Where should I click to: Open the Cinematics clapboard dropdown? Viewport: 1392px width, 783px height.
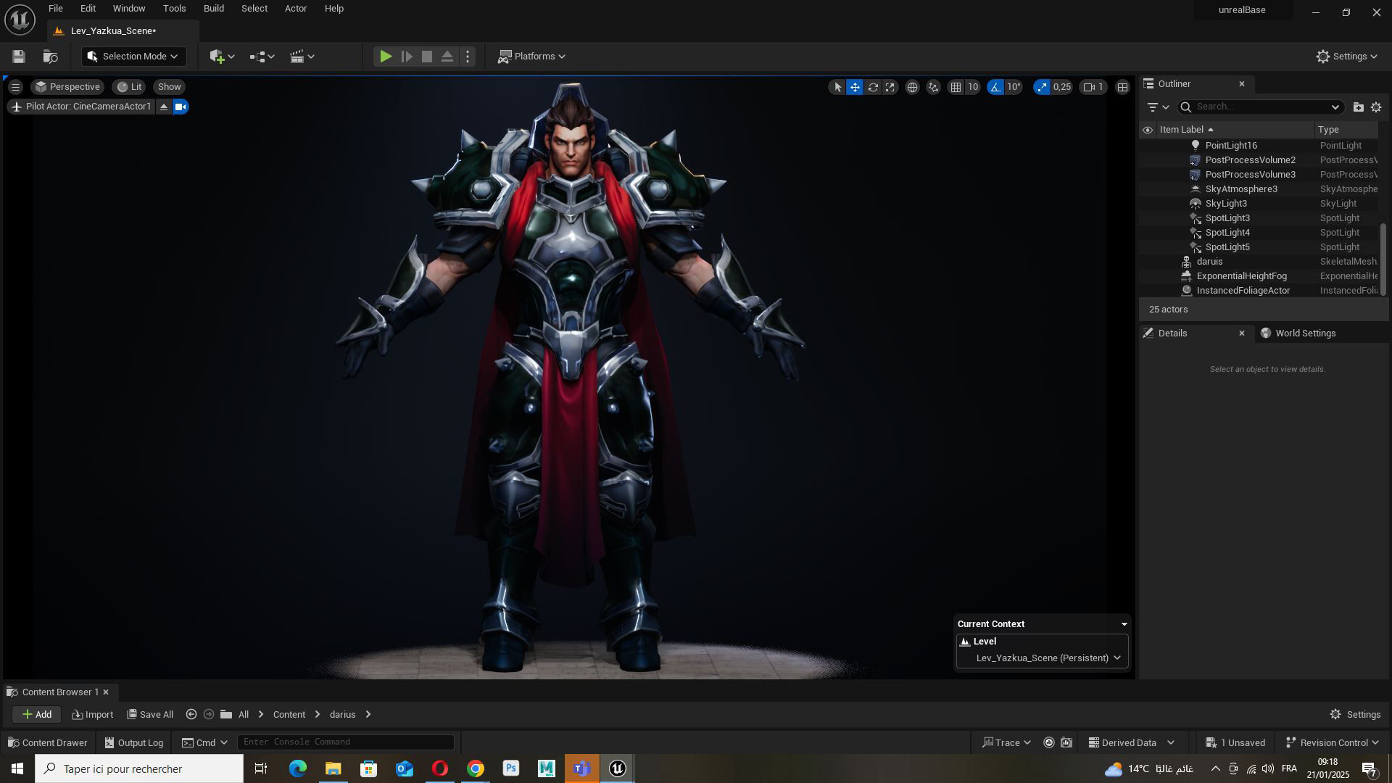[302, 57]
